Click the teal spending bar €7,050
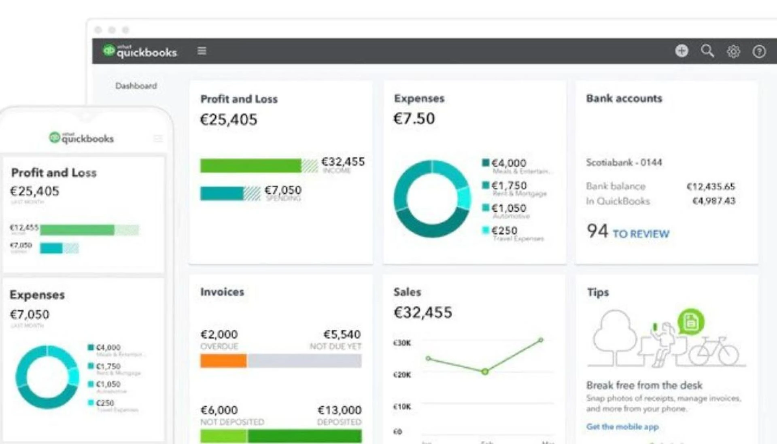 (222, 193)
